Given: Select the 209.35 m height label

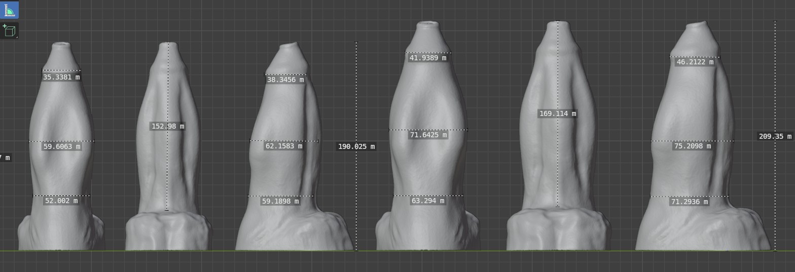Looking at the screenshot, I should [x=775, y=137].
